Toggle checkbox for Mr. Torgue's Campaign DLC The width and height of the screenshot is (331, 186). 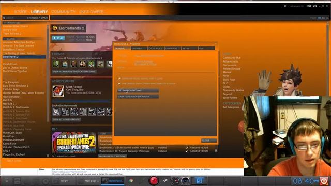tap(187, 151)
